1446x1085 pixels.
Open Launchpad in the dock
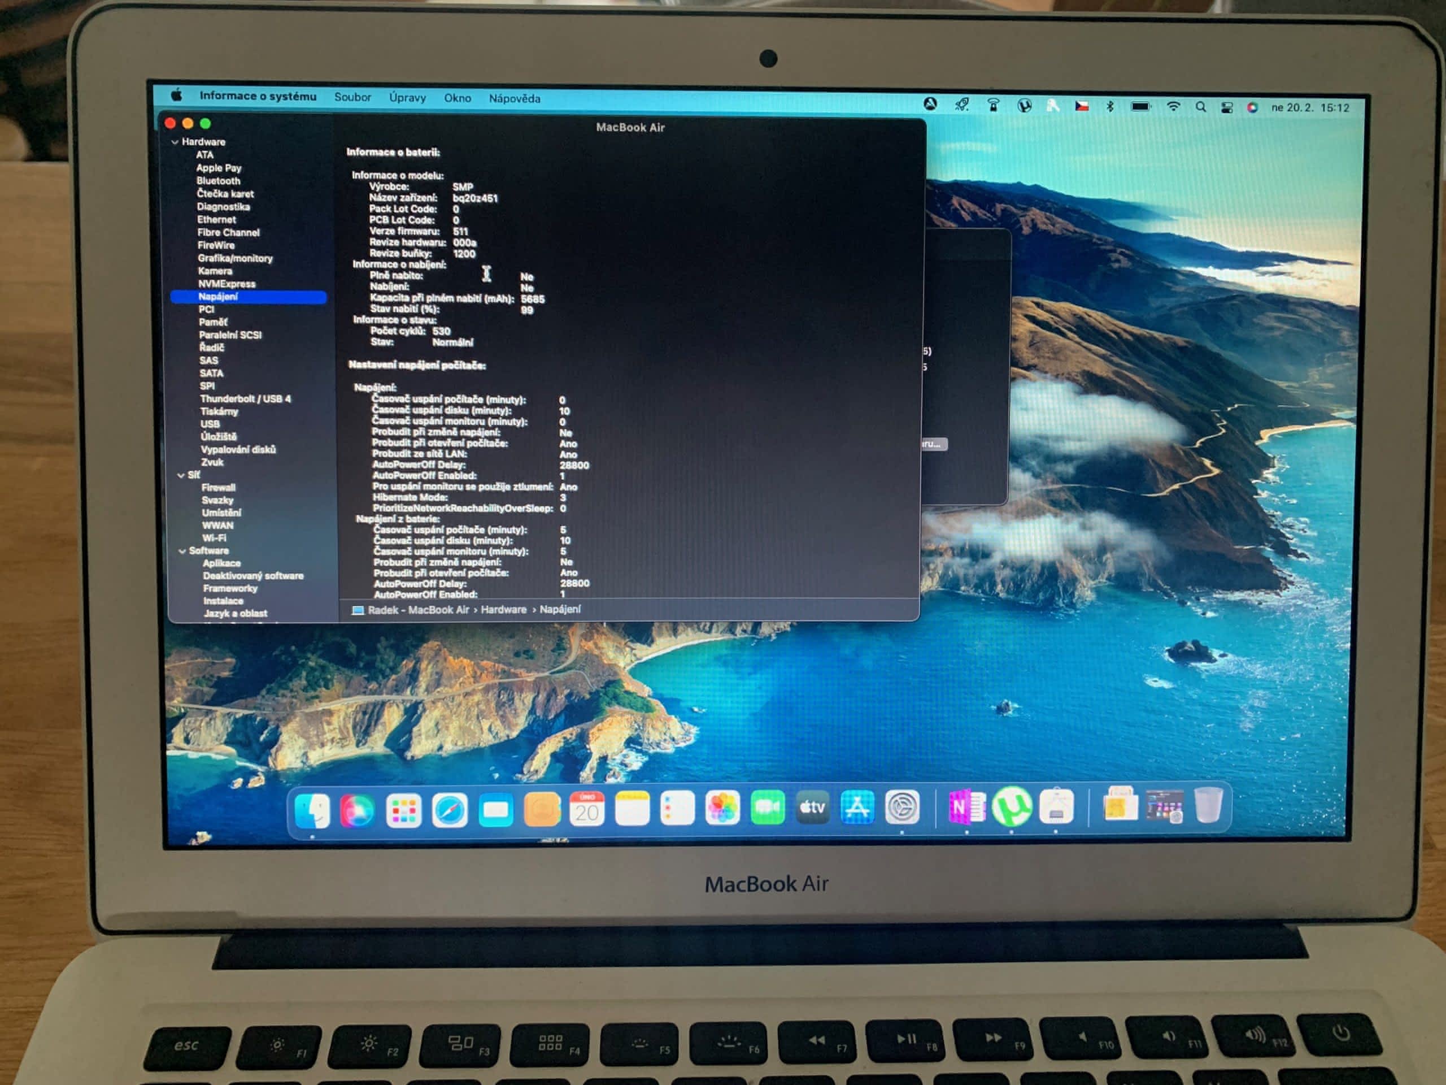(403, 811)
